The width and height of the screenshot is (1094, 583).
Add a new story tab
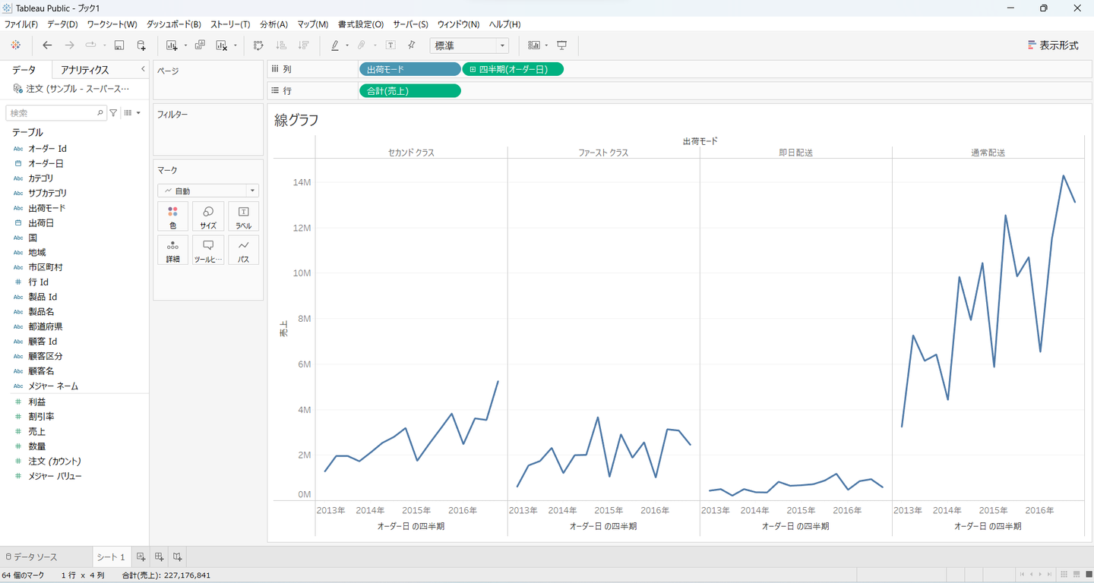pyautogui.click(x=177, y=557)
